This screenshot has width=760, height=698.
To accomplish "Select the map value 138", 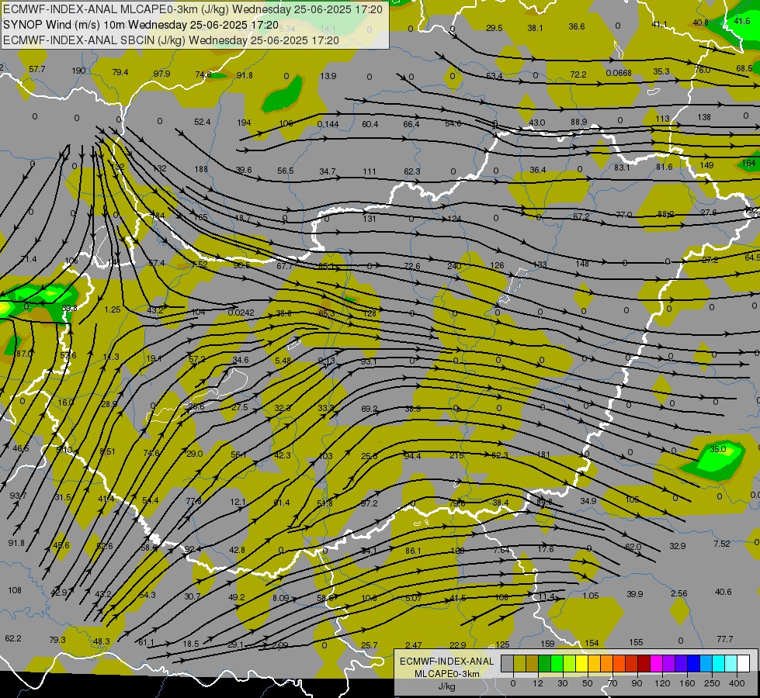I will point(704,117).
